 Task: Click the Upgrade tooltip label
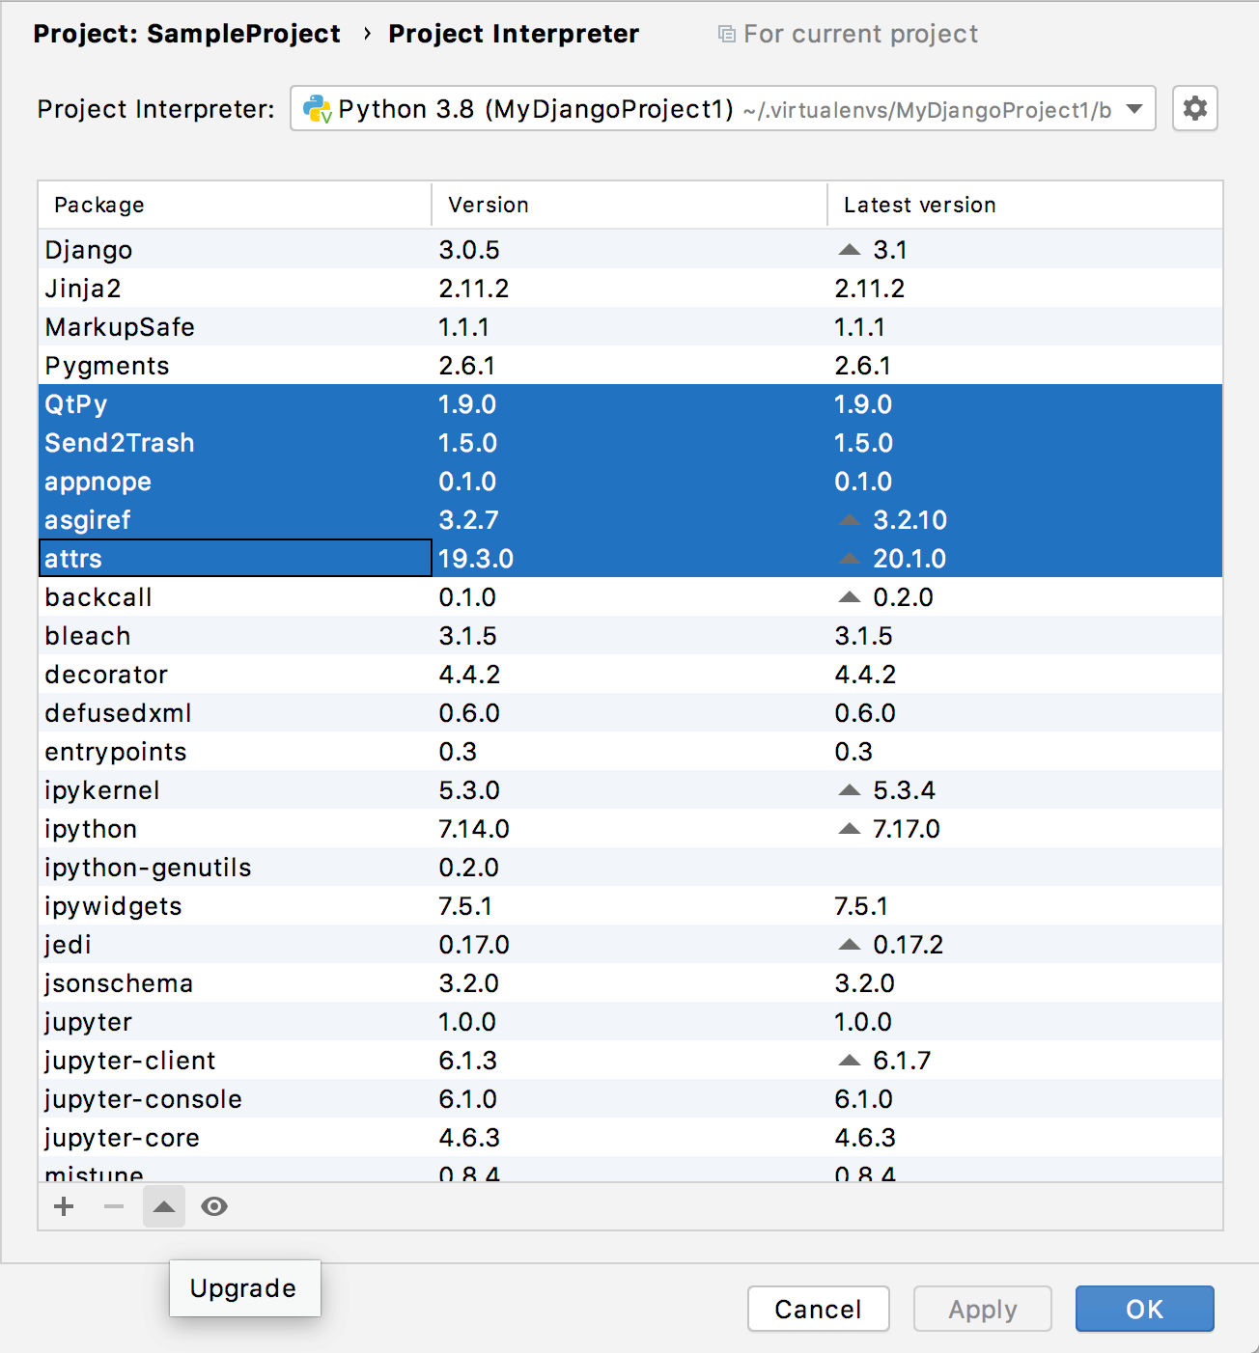tap(244, 1288)
